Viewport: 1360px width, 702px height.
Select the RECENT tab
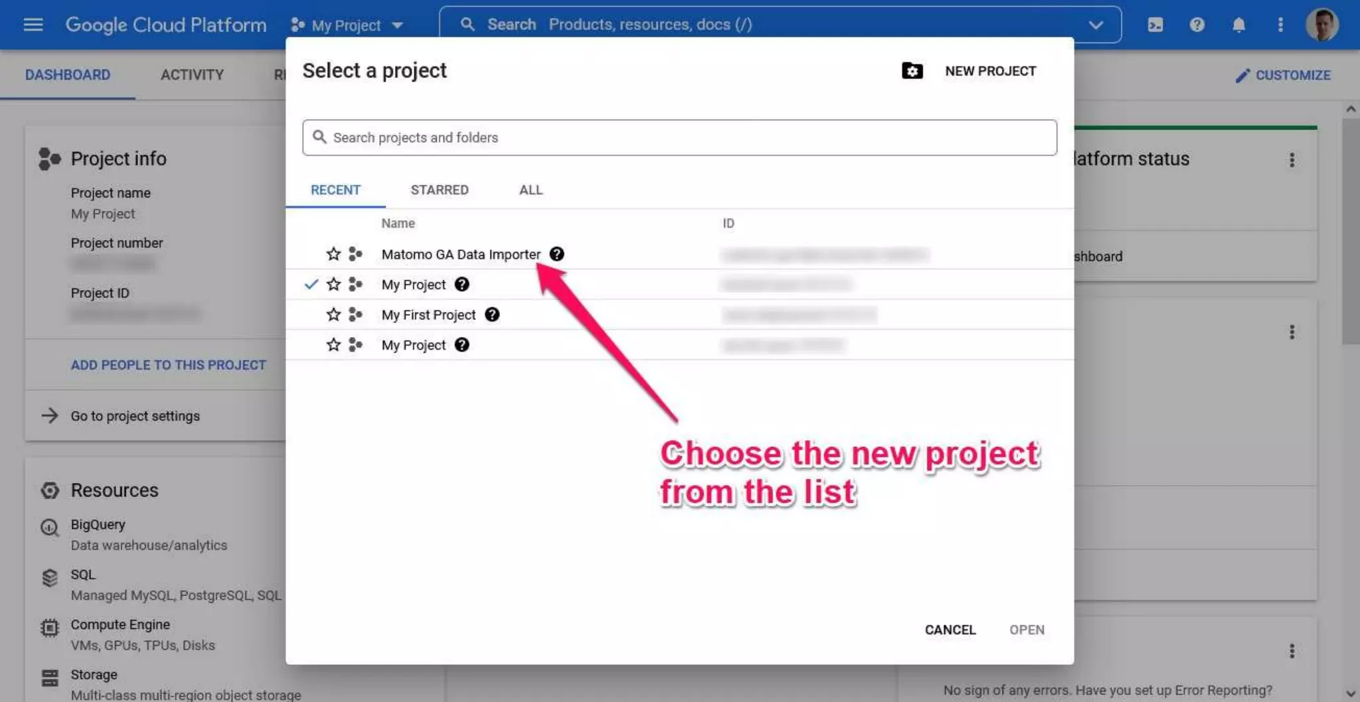(335, 190)
